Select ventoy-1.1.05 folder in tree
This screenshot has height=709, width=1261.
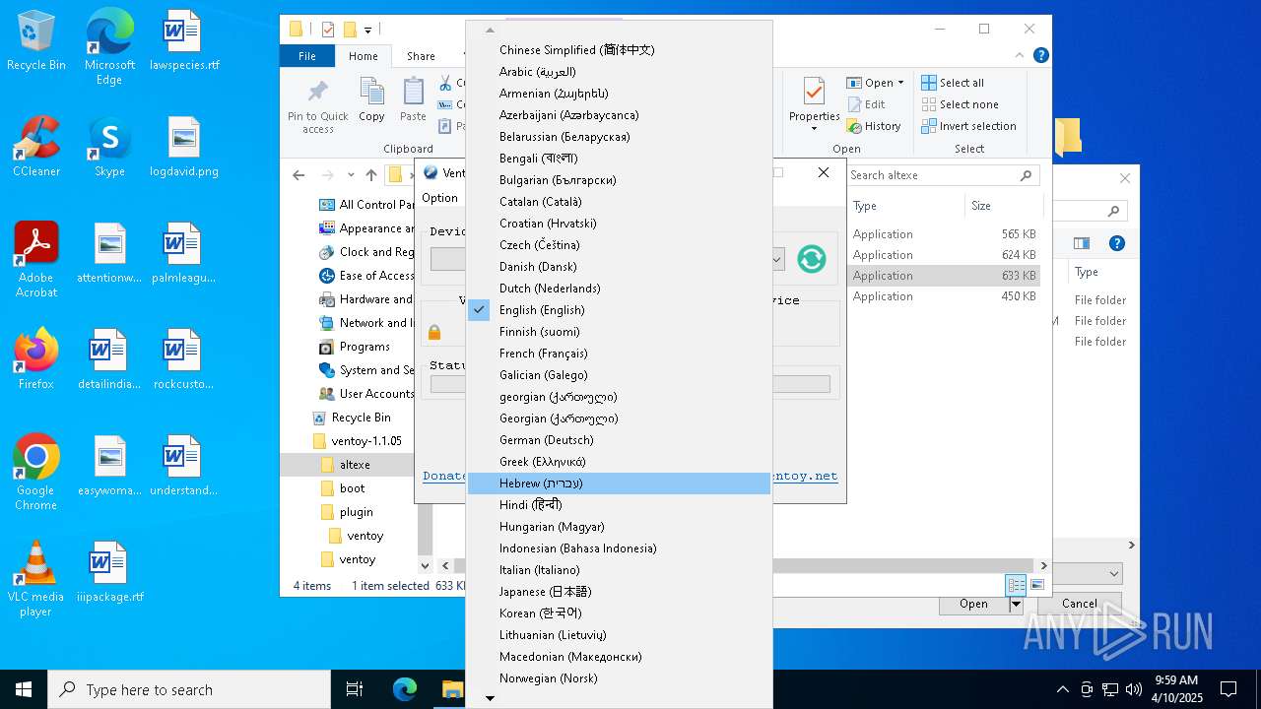(365, 441)
